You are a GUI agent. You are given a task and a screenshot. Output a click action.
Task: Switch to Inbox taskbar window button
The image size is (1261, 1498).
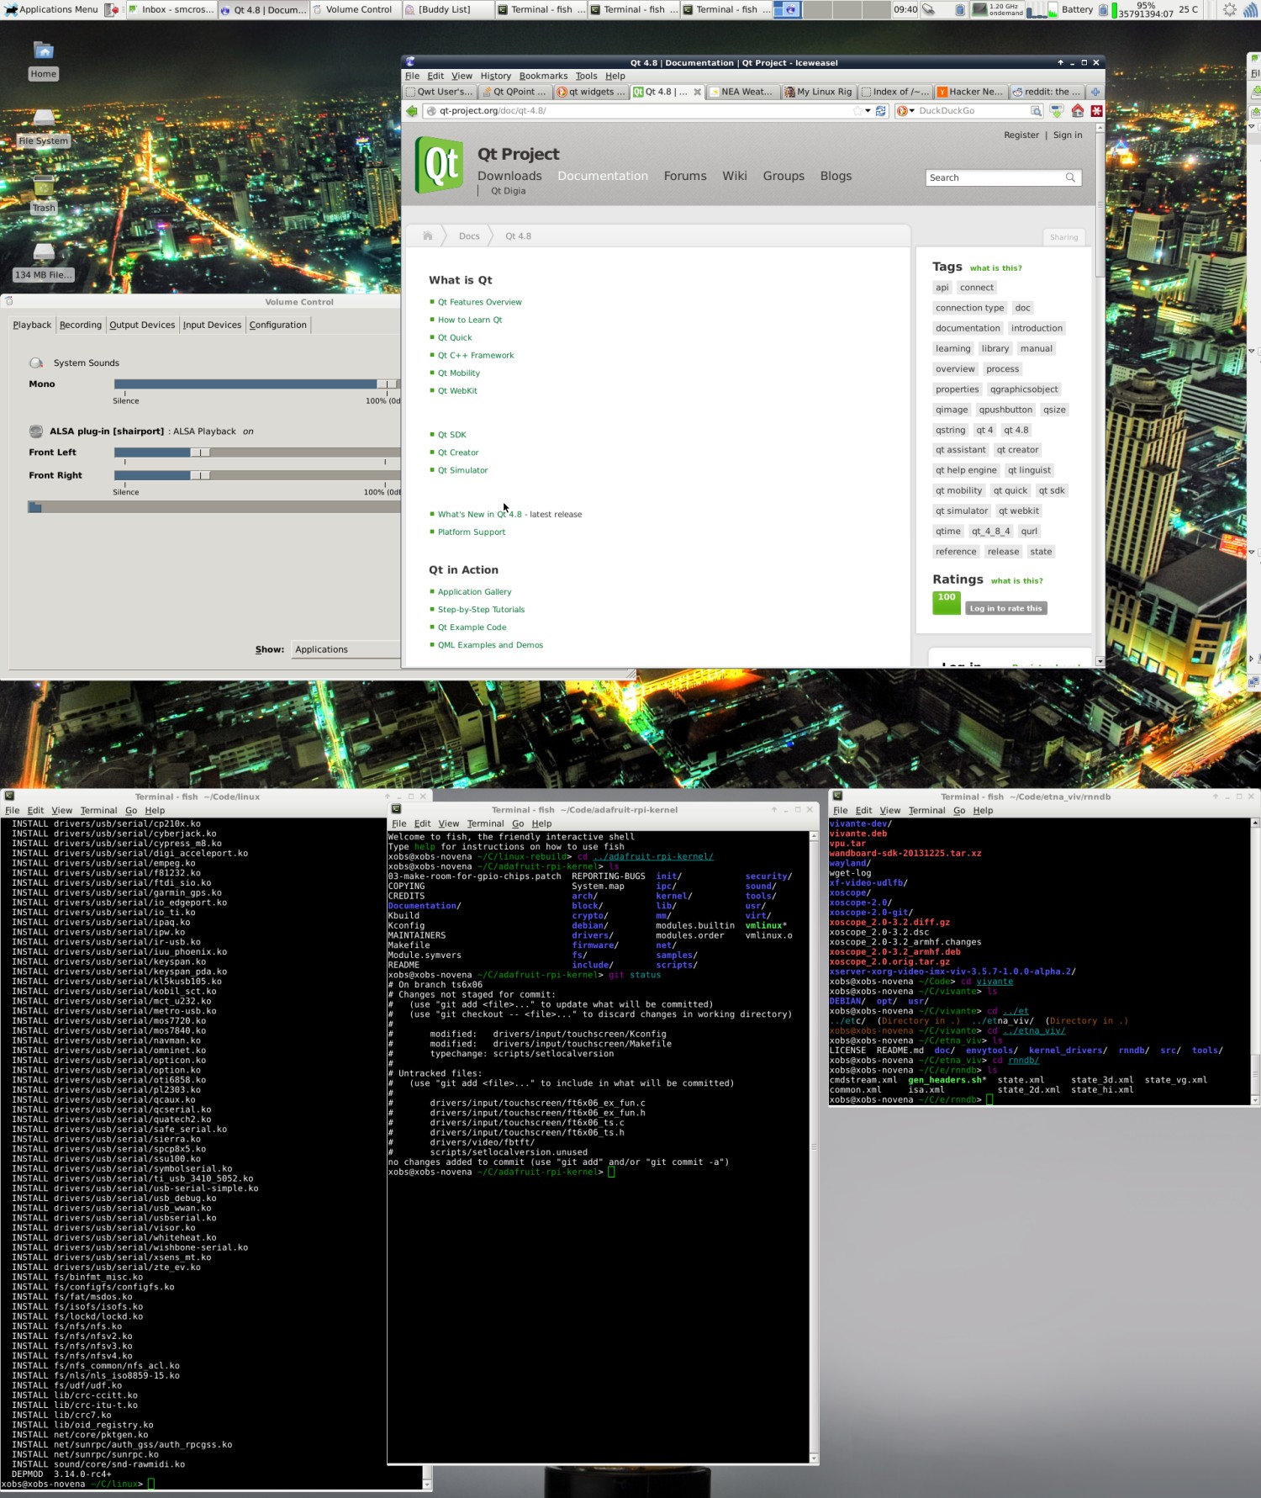[171, 10]
